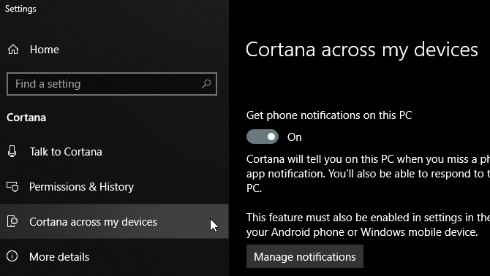Image resolution: width=490 pixels, height=276 pixels.
Task: Click the Manage notifications button
Action: pos(305,256)
